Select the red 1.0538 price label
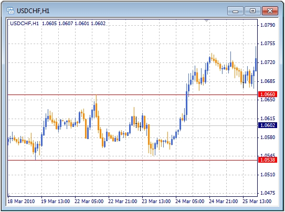This screenshot has height=212, width=285. (x=268, y=160)
